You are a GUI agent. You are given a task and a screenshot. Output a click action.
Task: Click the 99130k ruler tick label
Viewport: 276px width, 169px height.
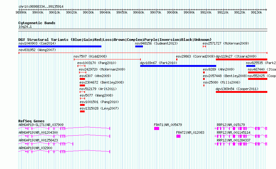256,12
